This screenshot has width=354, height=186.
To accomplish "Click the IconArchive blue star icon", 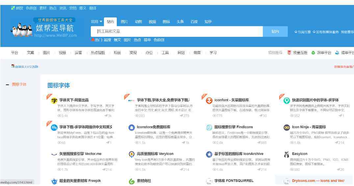I will [x=209, y=154].
